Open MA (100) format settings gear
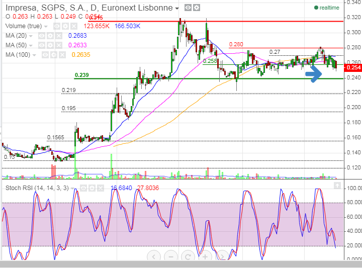362x268 pixels. 54,55
